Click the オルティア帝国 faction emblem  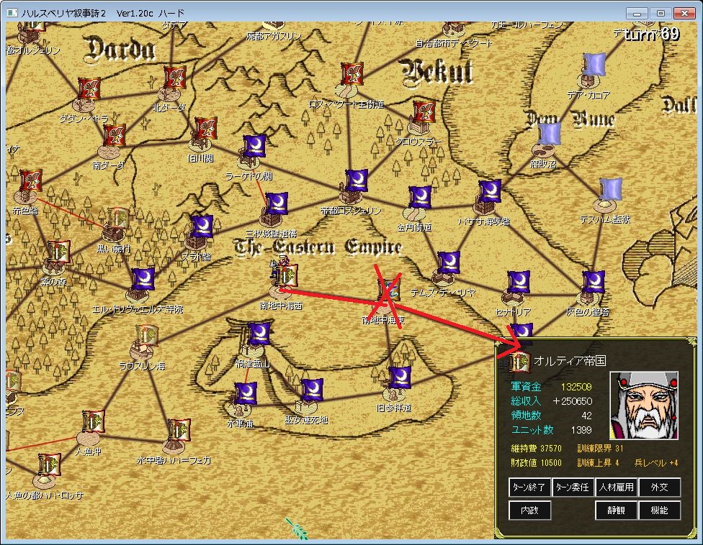point(519,362)
